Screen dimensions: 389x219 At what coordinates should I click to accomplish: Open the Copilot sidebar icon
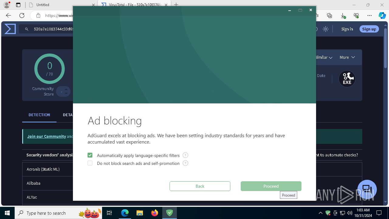pos(382,16)
